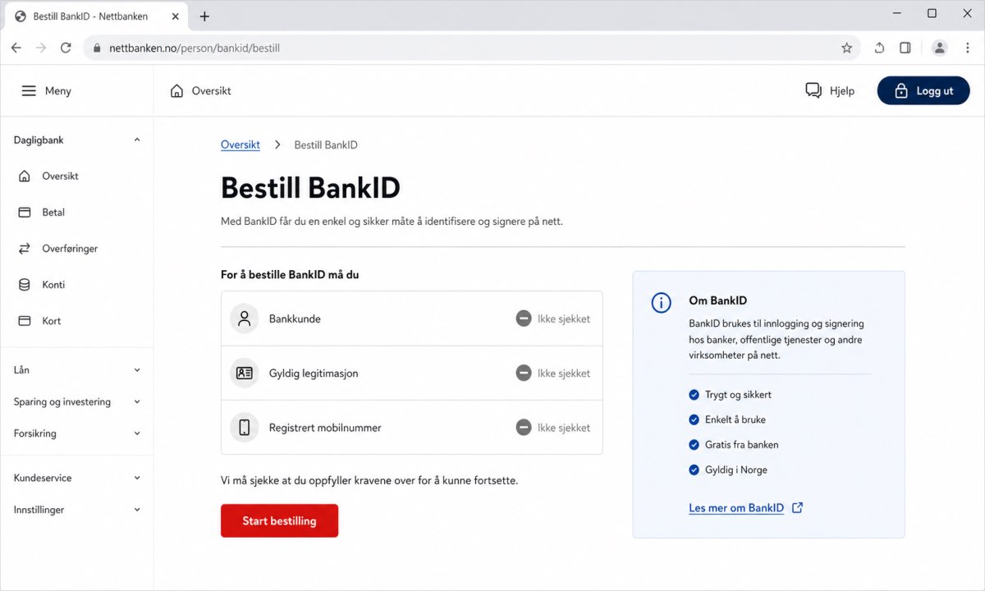
Task: Open the browser side panel icon
Action: [905, 48]
